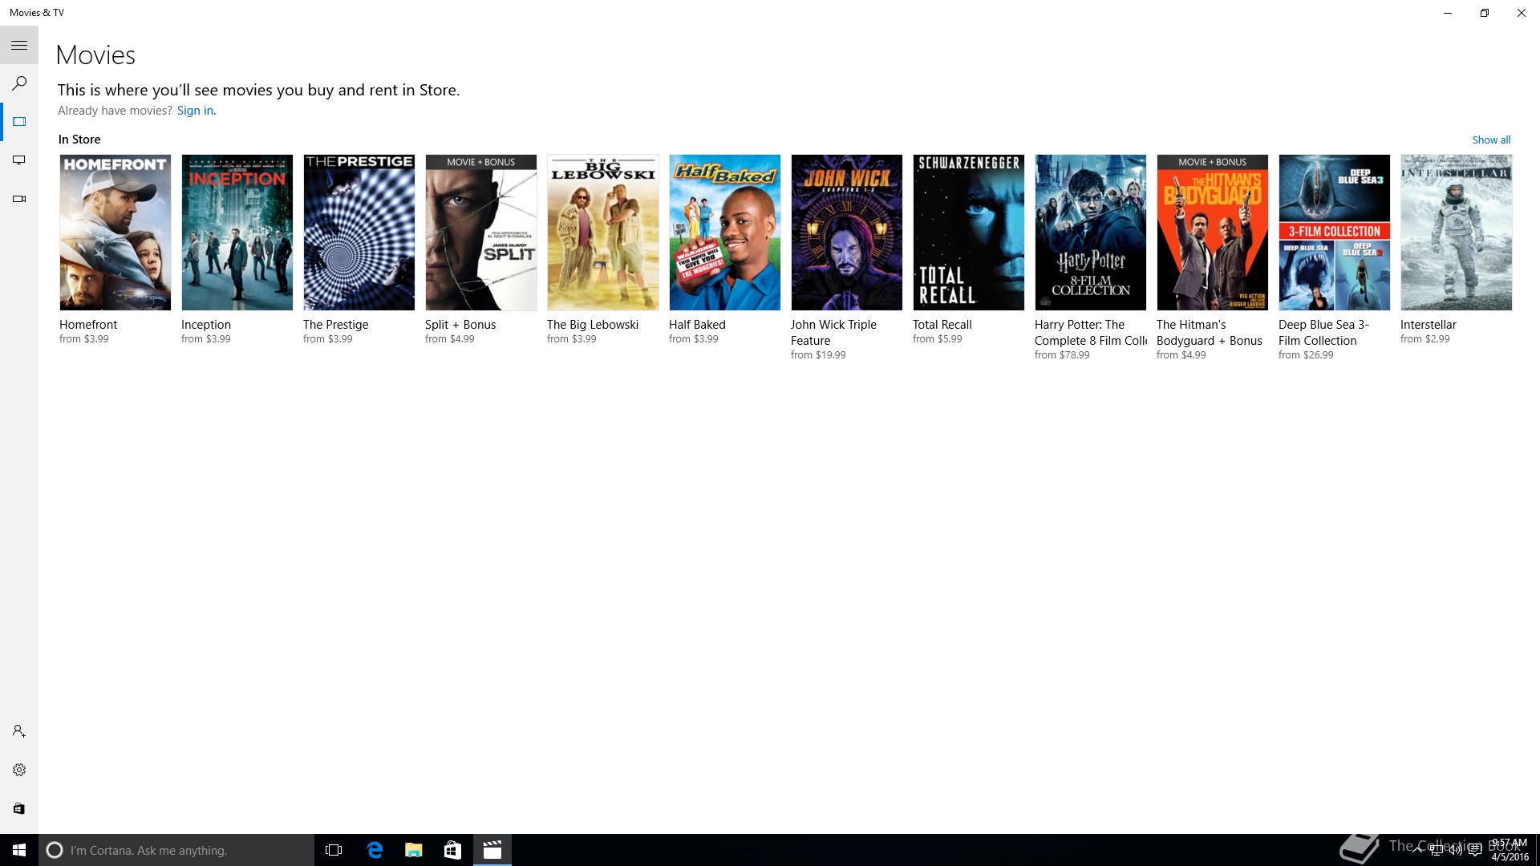Open File Explorer from taskbar

coord(414,850)
